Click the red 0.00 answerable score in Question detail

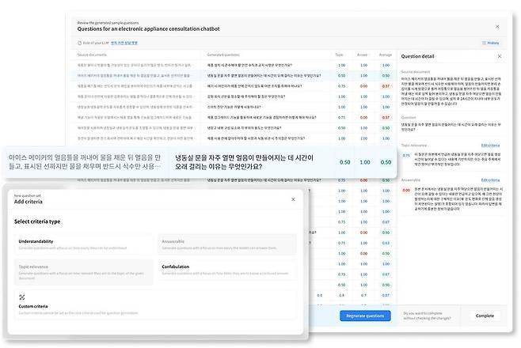tap(406, 191)
